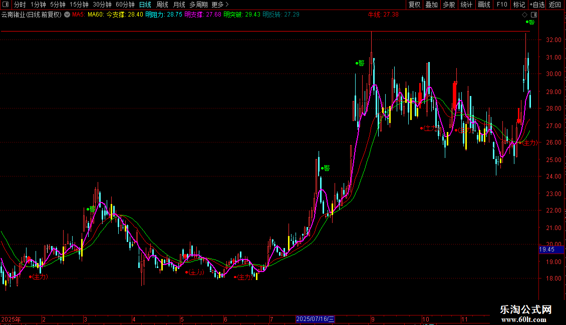Open the 统计 statistics tool
The width and height of the screenshot is (566, 325).
(x=466, y=4)
